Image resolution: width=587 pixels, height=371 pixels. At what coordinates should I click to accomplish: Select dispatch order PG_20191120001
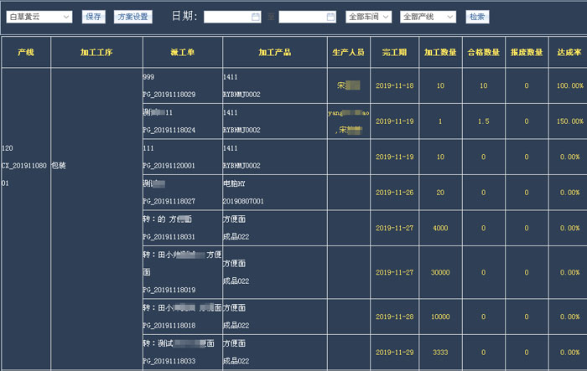169,166
